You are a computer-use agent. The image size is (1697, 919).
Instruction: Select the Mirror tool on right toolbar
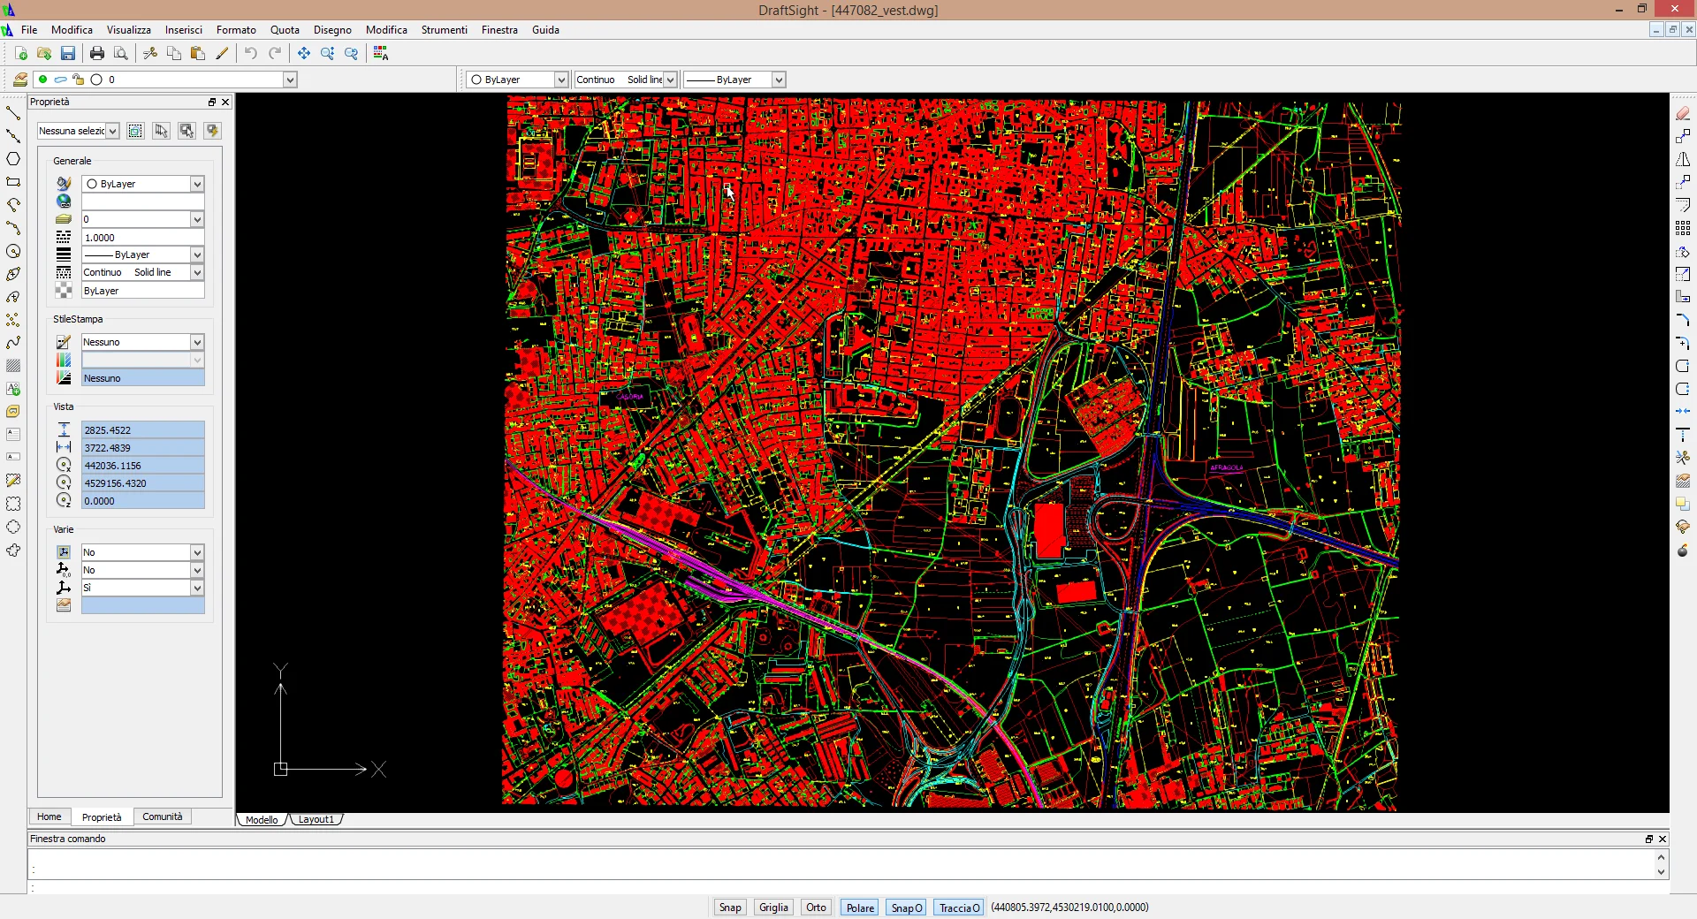click(1683, 159)
